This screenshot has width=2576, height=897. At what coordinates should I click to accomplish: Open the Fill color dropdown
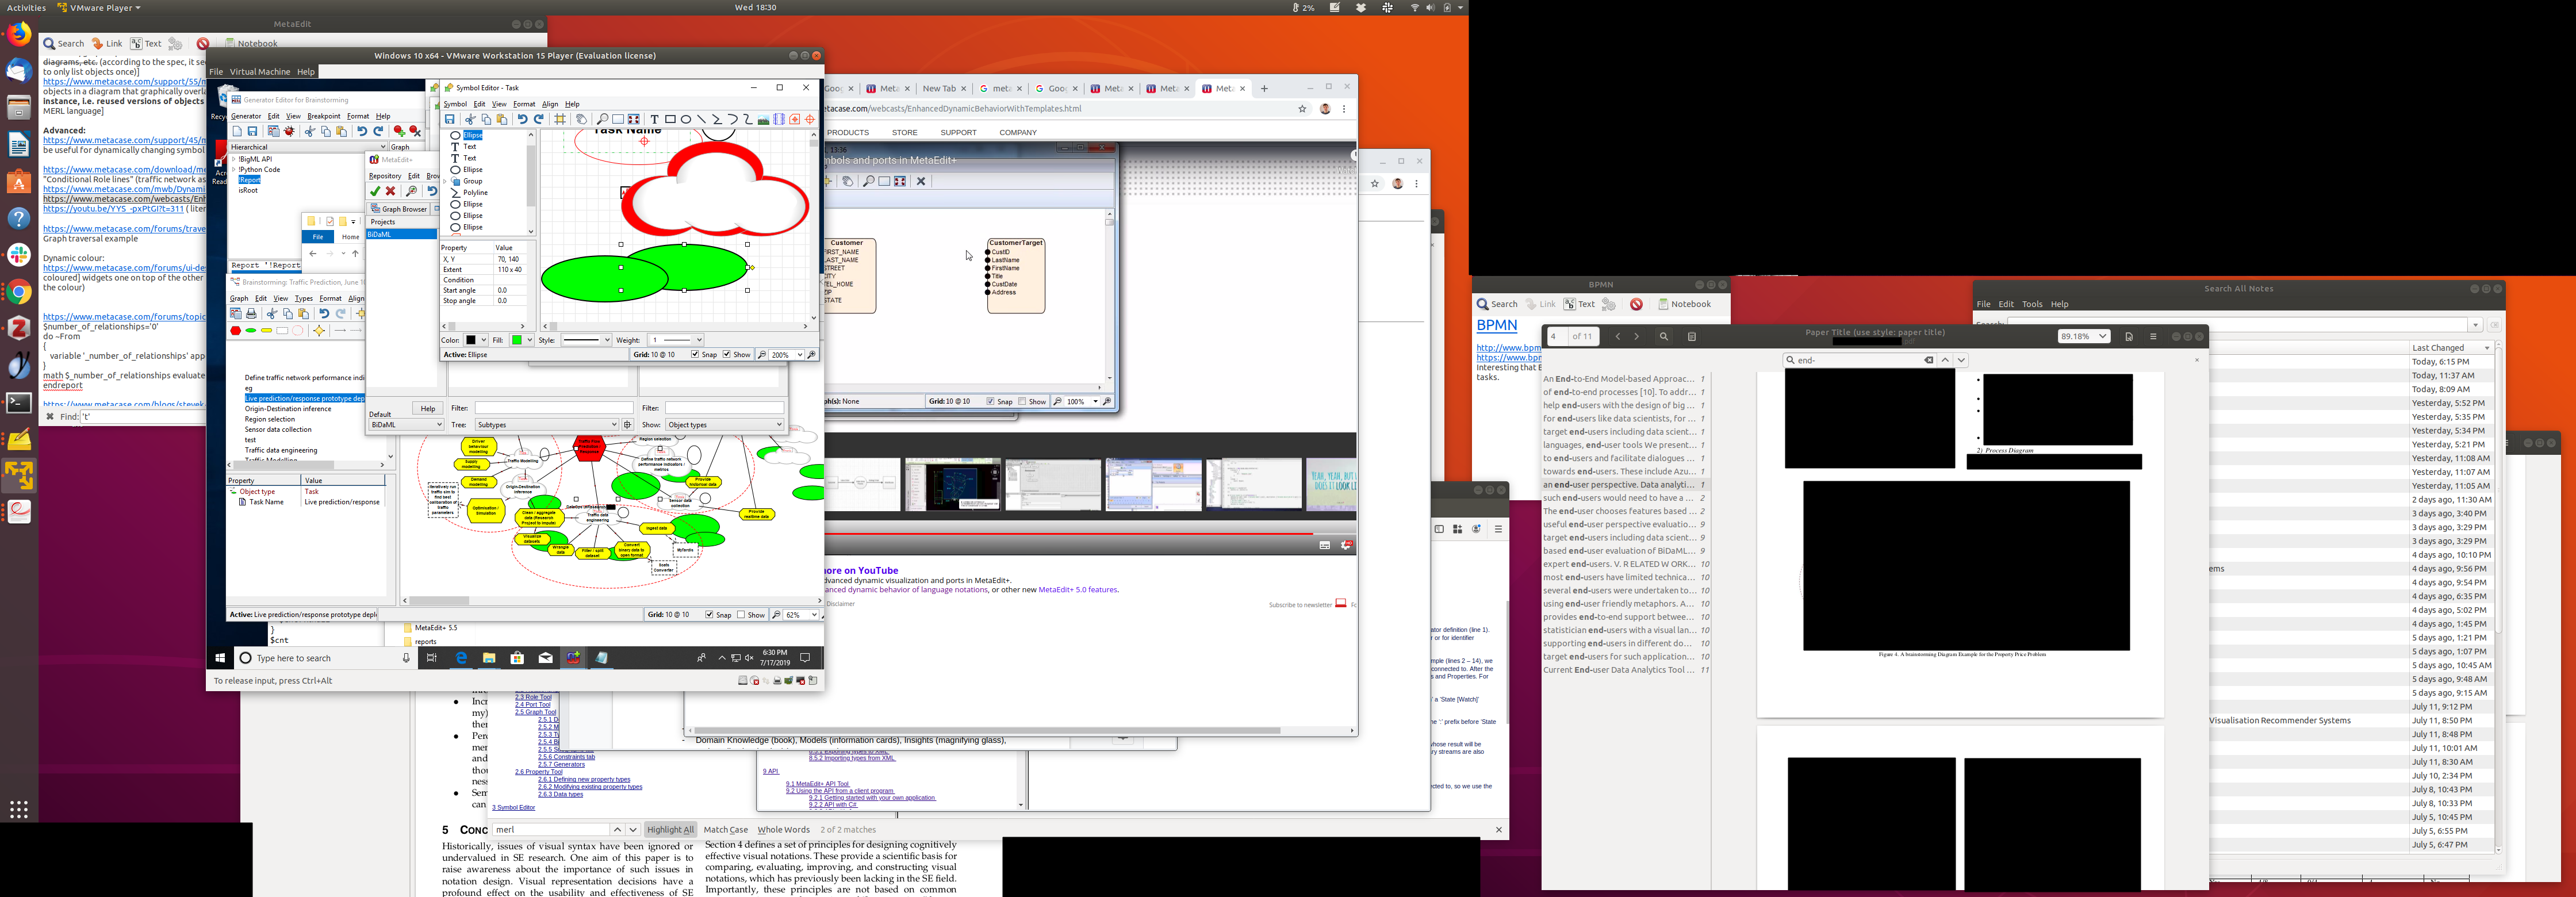pyautogui.click(x=530, y=340)
